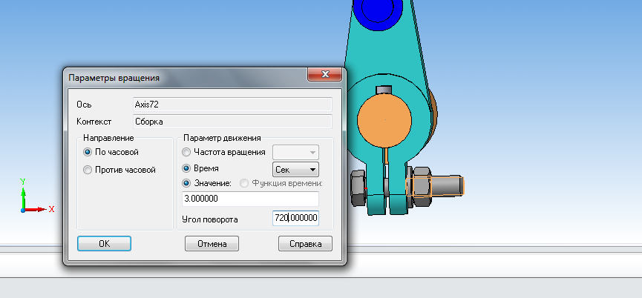Click the rotation frequency units dropdown
This screenshot has height=298, width=642.
pyautogui.click(x=295, y=151)
